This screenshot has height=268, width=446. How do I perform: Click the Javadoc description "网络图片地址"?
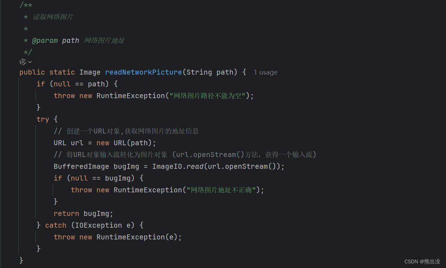click(104, 40)
